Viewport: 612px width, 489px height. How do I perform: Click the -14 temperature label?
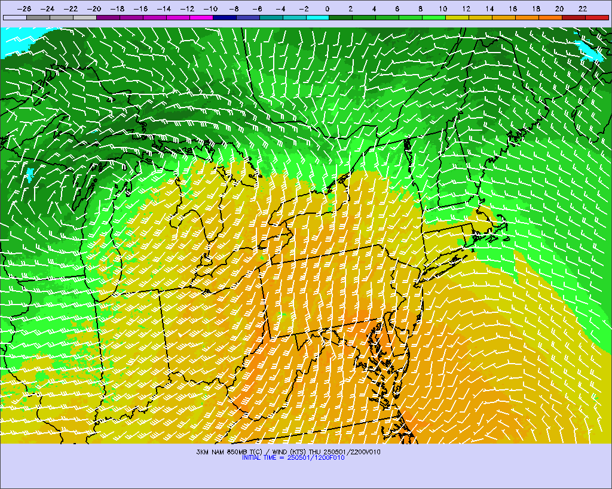(164, 8)
